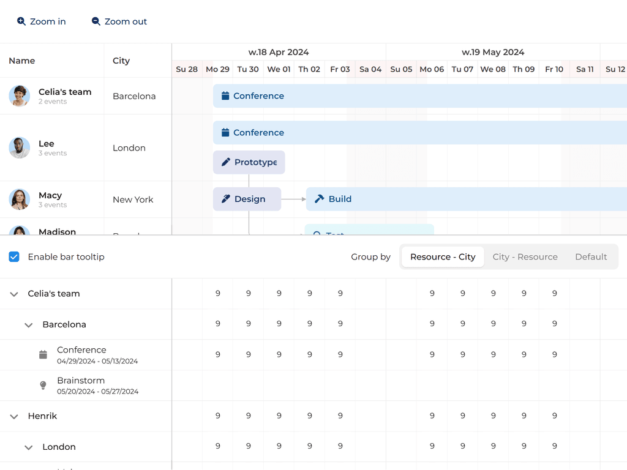Click the Mo 29 day header
The height and width of the screenshot is (470, 627).
pyautogui.click(x=217, y=69)
